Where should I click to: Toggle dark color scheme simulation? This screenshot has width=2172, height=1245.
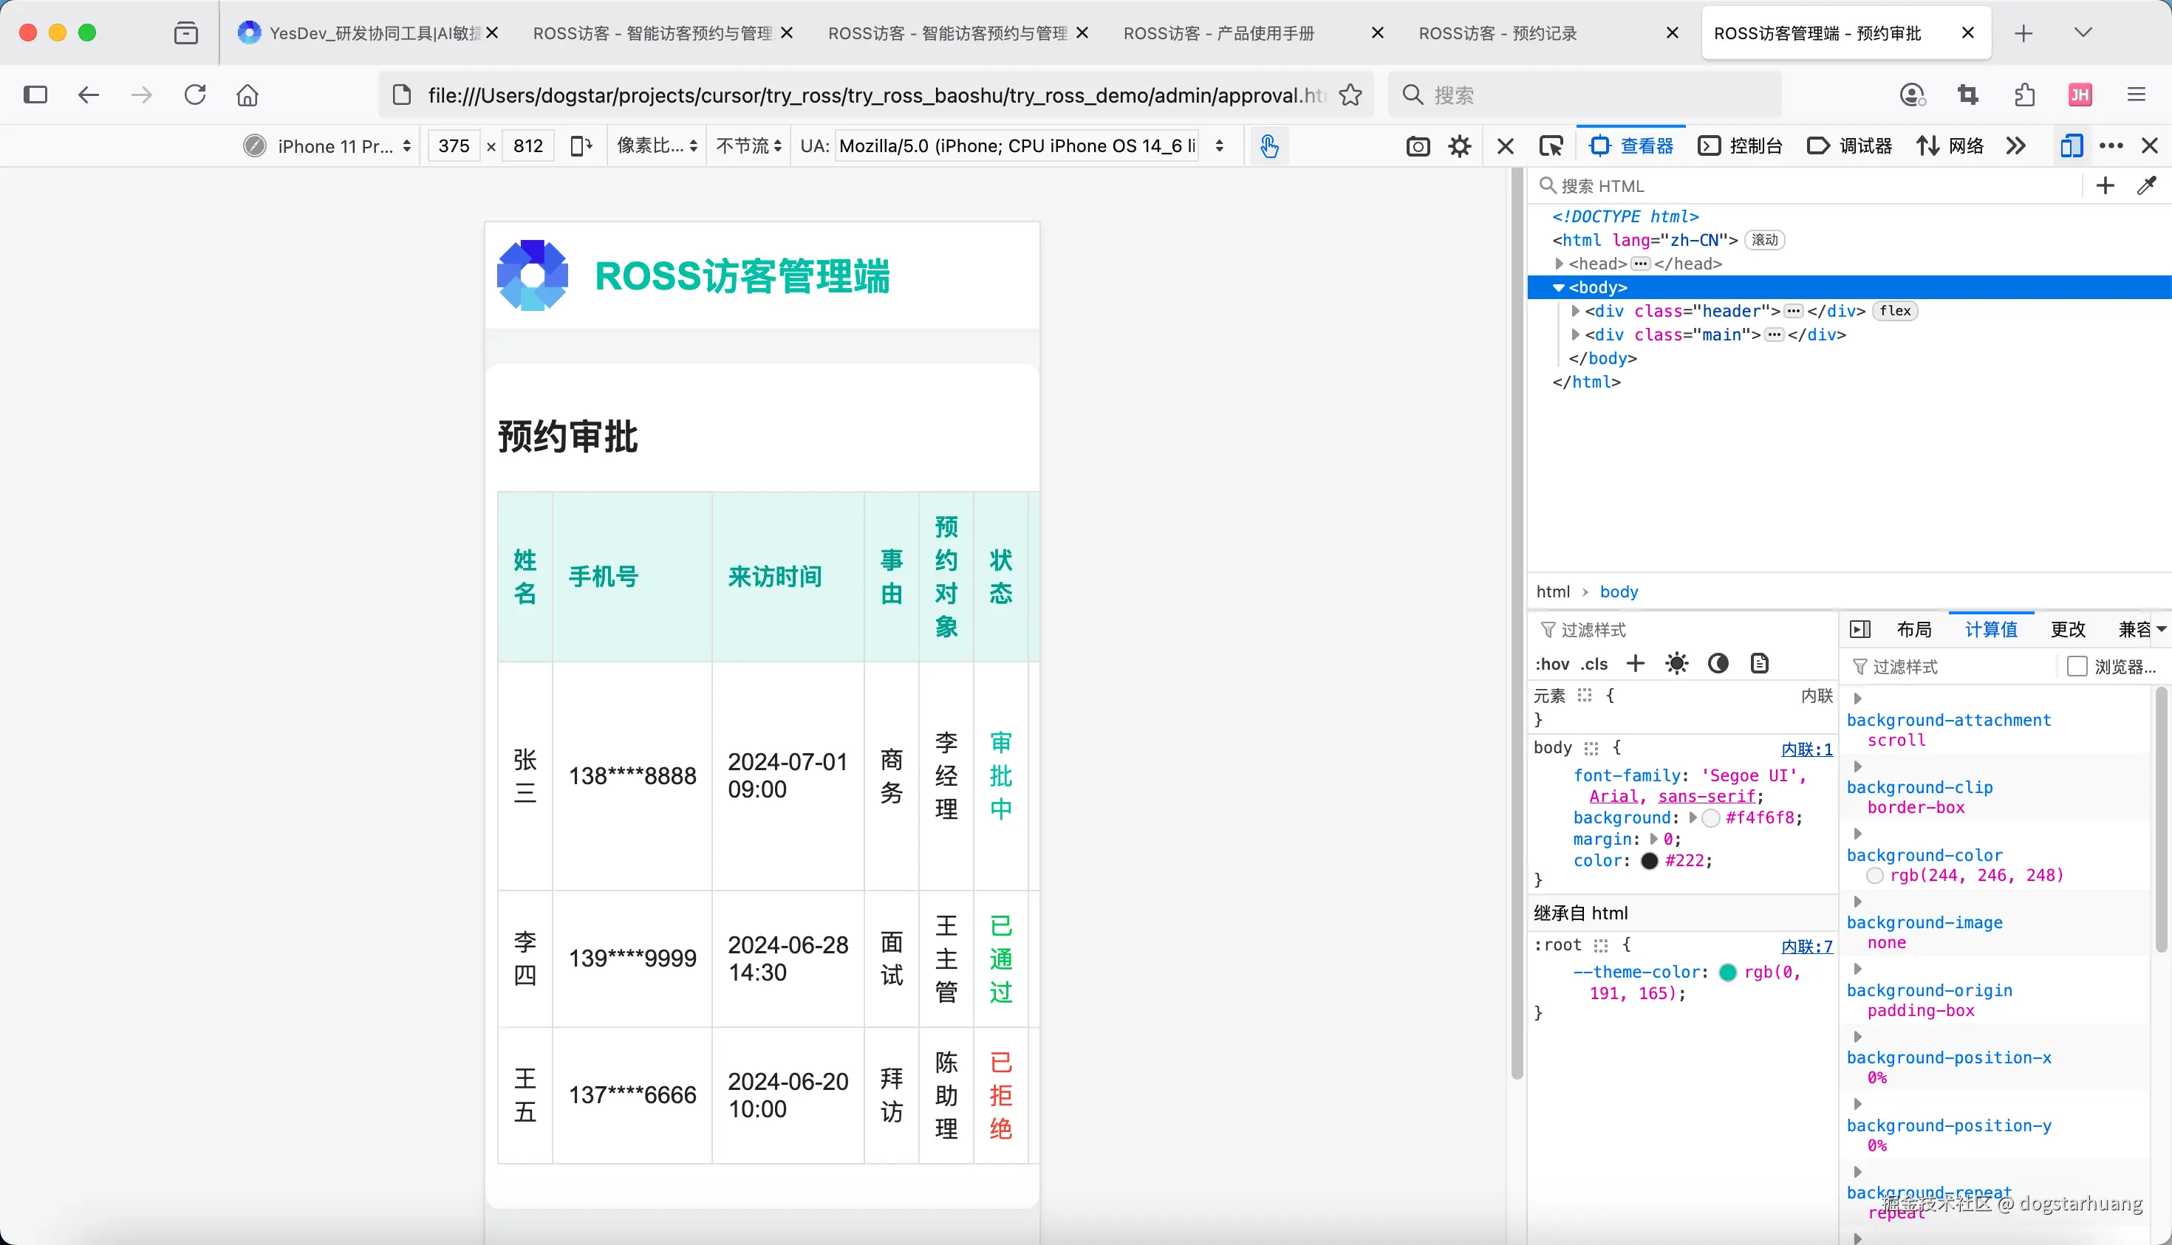pos(1718,664)
